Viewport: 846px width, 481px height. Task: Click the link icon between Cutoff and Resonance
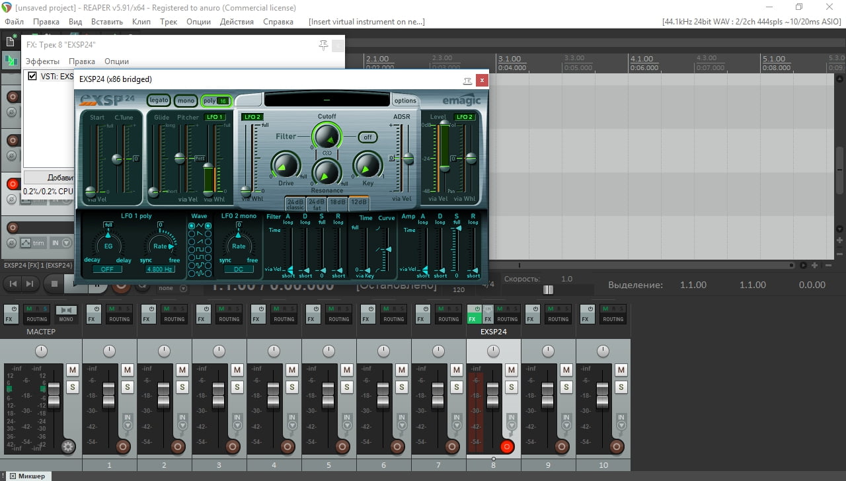327,154
